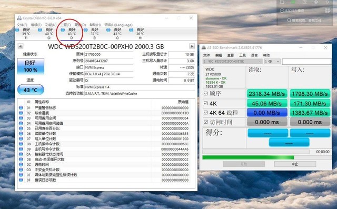Expand desktop widget with double chevron icon
The height and width of the screenshot is (209, 337).
(328, 2)
